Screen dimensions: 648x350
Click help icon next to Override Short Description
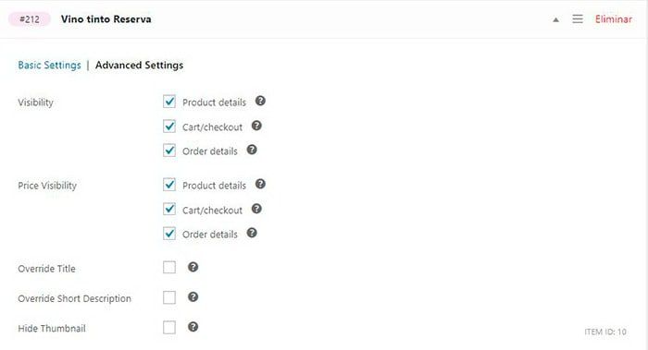click(x=193, y=297)
